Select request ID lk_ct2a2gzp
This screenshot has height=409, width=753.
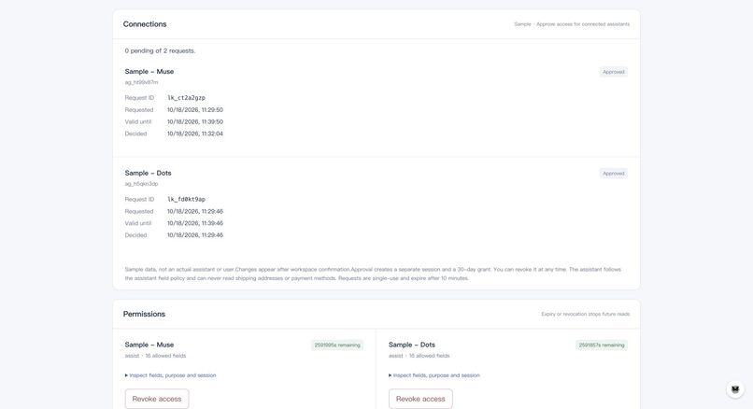[x=186, y=98]
